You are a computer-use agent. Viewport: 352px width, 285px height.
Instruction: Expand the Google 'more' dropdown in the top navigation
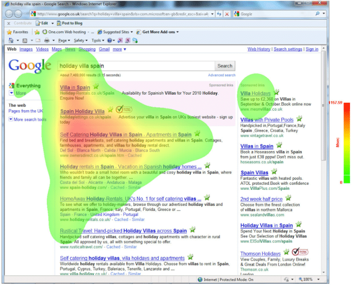tap(125, 49)
